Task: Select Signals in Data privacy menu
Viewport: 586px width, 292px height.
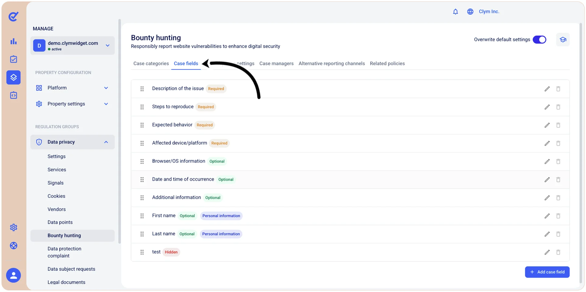Action: (56, 183)
